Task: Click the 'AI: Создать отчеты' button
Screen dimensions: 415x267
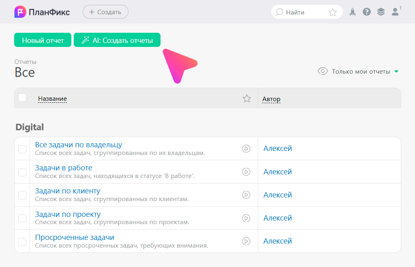Action: 117,40
